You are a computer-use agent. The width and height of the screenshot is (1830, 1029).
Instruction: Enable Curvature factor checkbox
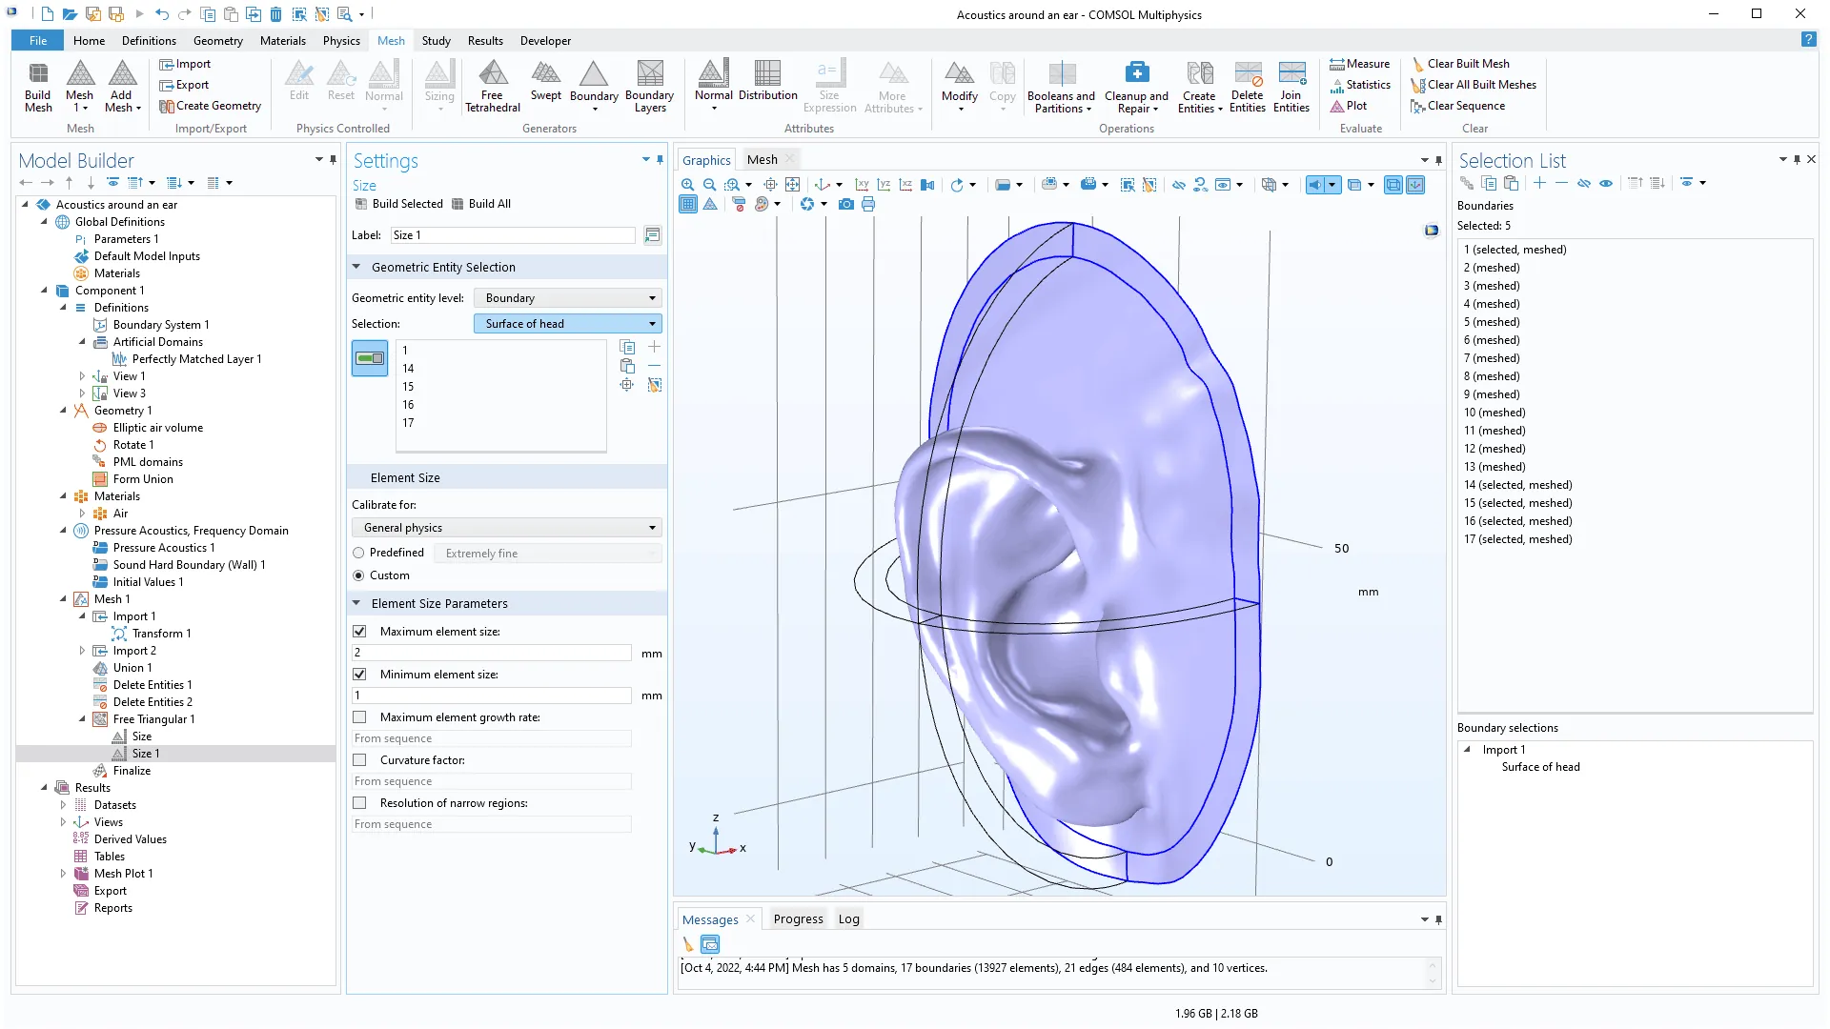pos(359,760)
